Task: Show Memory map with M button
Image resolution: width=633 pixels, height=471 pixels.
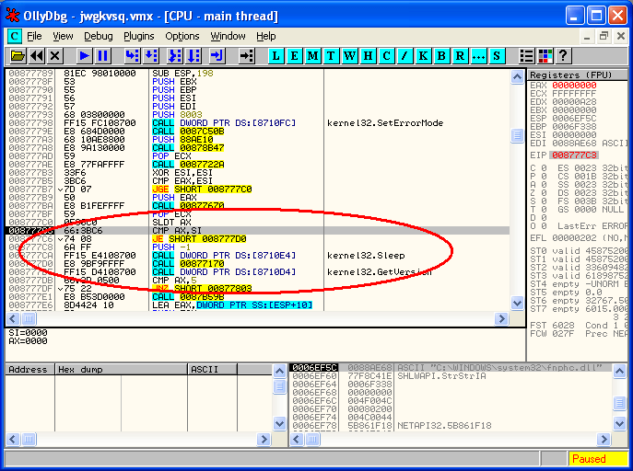Action: tap(312, 55)
